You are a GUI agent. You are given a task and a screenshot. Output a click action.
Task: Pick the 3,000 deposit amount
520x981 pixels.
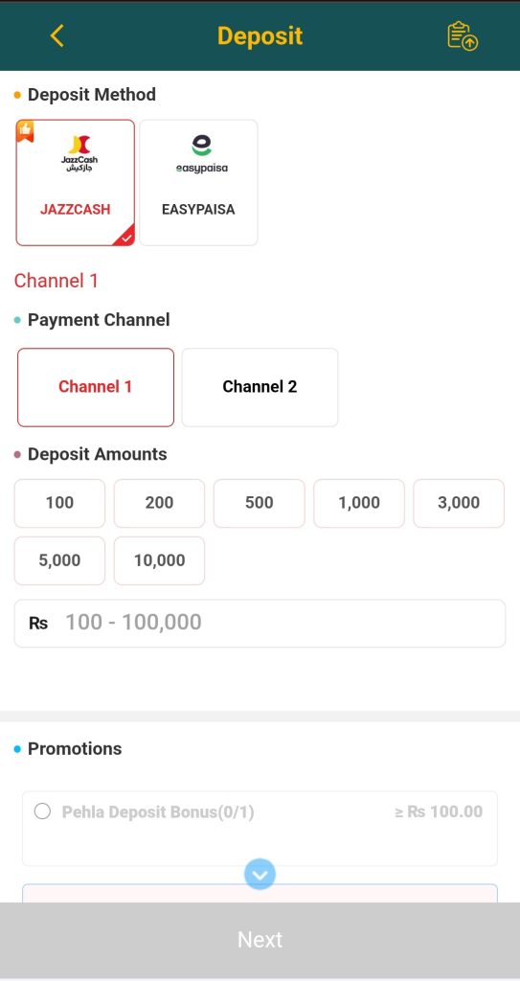[x=459, y=503]
